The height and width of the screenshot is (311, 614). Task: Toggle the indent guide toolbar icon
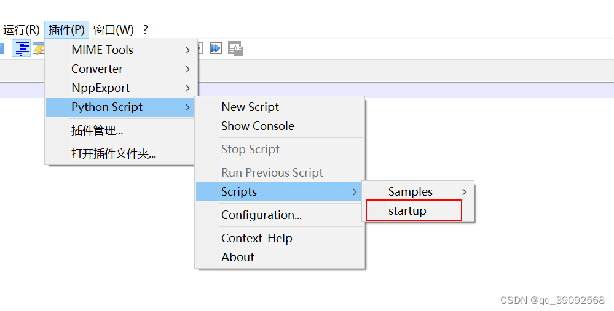(21, 48)
